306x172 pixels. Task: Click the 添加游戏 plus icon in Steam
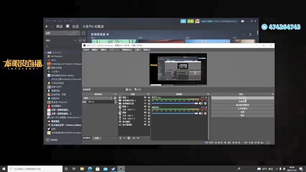click(47, 140)
